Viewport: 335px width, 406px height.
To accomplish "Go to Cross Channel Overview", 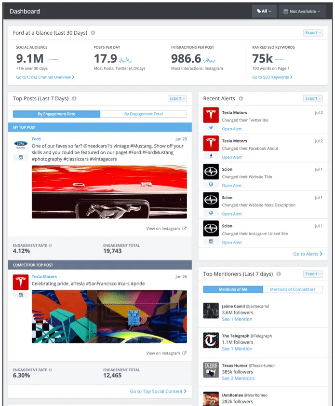I will tap(45, 77).
